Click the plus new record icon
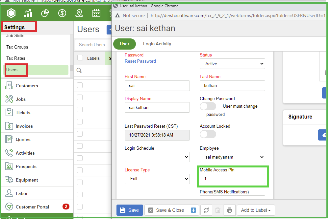The width and height of the screenshot is (330, 219). point(193,210)
